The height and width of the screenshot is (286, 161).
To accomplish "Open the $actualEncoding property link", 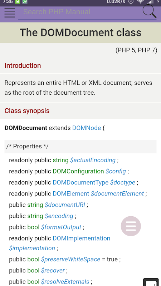I will pos(93,160).
